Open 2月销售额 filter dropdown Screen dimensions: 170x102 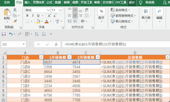98,57
